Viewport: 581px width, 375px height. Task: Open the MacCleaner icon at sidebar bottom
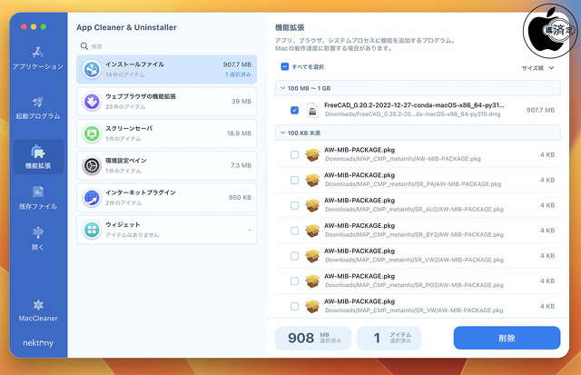(38, 305)
